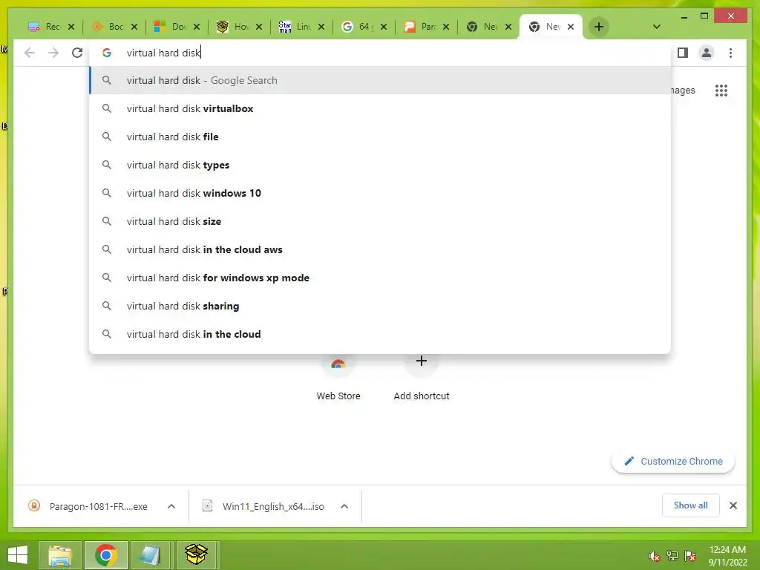Select 'virtual hard disk size' suggestion
760x570 pixels.
[x=380, y=221]
